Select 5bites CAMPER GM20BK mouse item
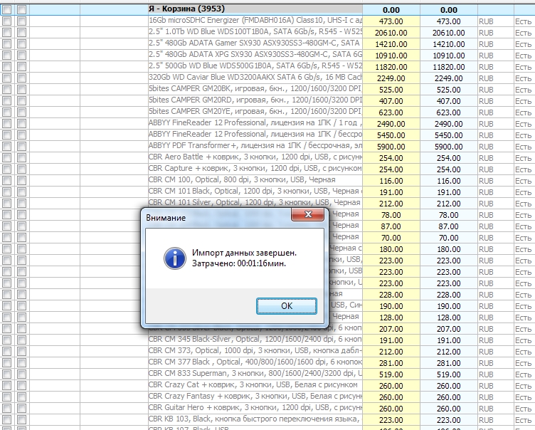 point(255,89)
